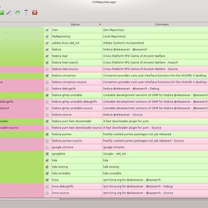208x208 pixels.
Task: Click the 'rpm.livna.org for $releasever - $basearch - Debug' comment
Action: point(155,187)
